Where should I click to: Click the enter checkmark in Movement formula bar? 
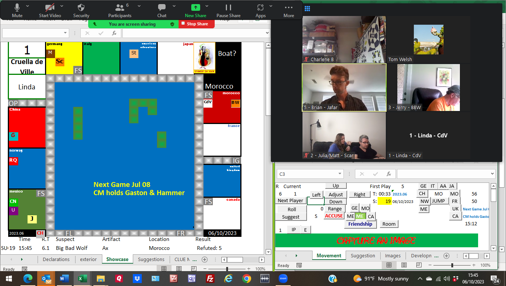[375, 174]
